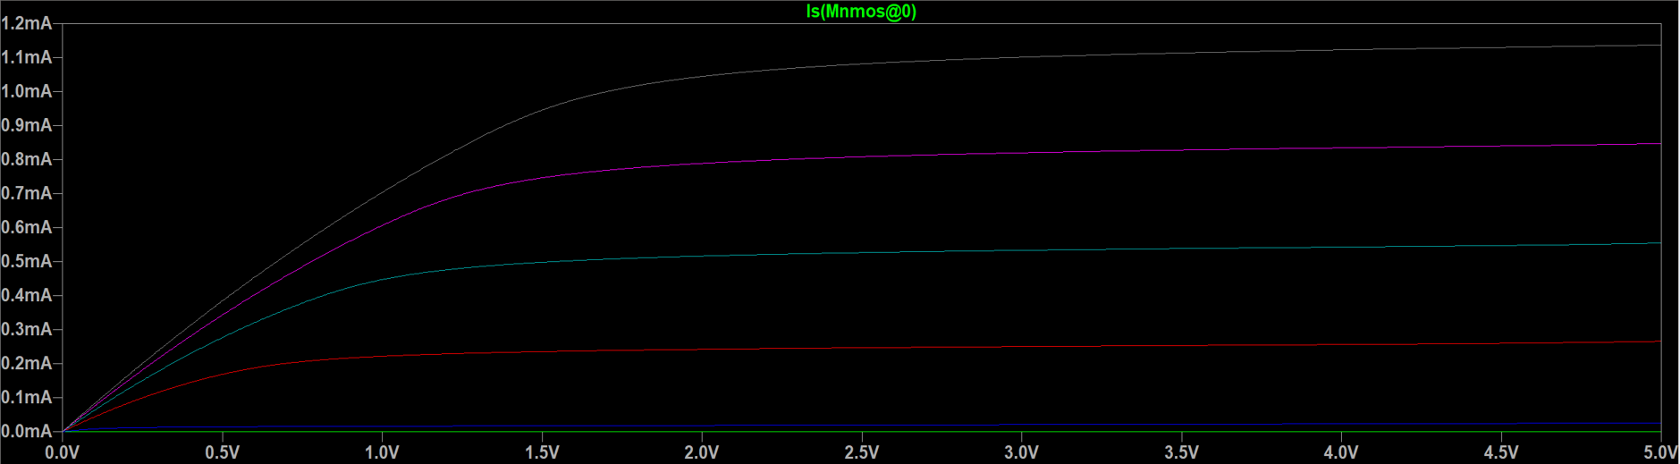
Task: Click the 1.1mA y-axis label
Action: (x=26, y=57)
